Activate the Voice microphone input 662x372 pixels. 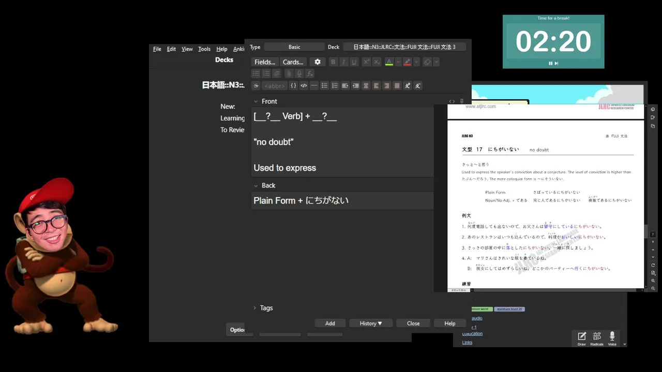[x=612, y=339]
